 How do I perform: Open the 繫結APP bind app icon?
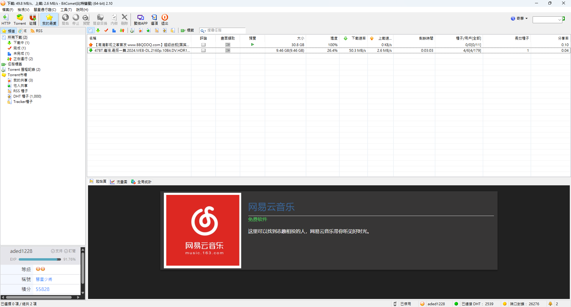click(x=141, y=20)
